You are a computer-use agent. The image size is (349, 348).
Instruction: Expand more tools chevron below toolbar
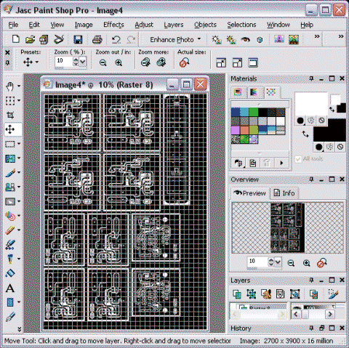point(19,329)
